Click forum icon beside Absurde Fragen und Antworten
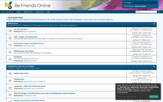The image size is (163, 102). pos(10,95)
